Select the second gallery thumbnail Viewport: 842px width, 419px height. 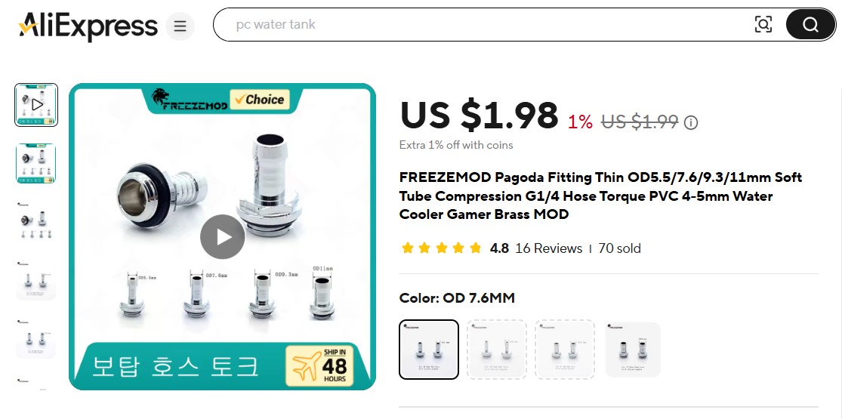tap(36, 163)
